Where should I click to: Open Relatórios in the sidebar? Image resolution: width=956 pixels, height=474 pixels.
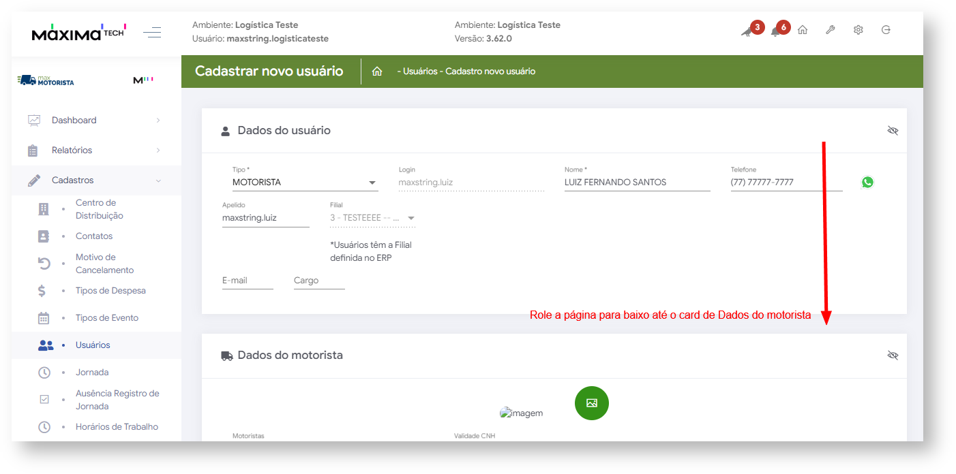pos(72,150)
